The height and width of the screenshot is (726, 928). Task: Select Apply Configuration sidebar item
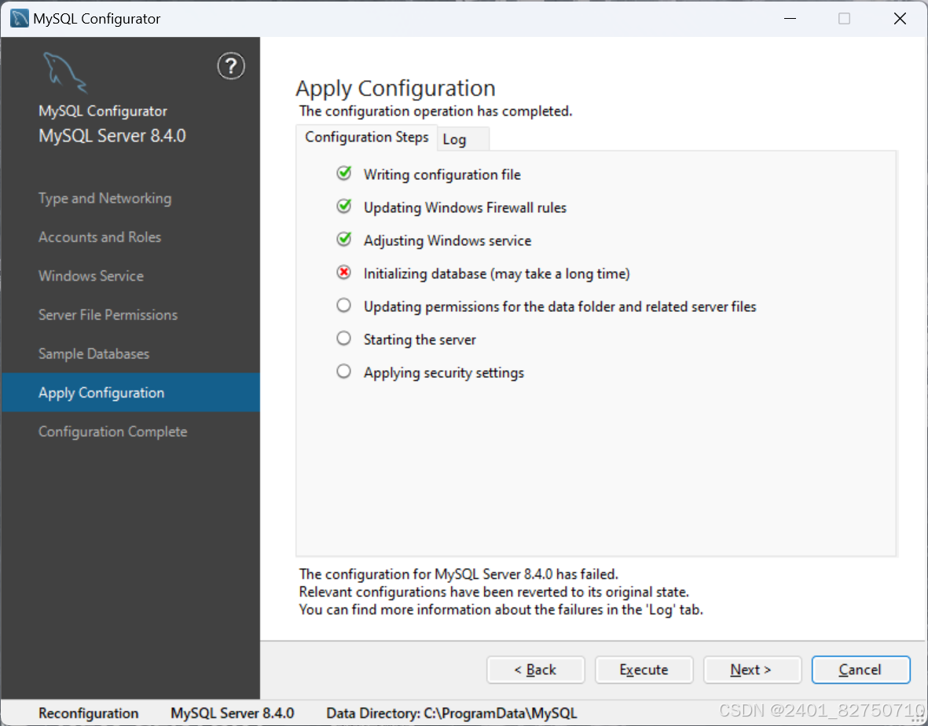point(130,392)
